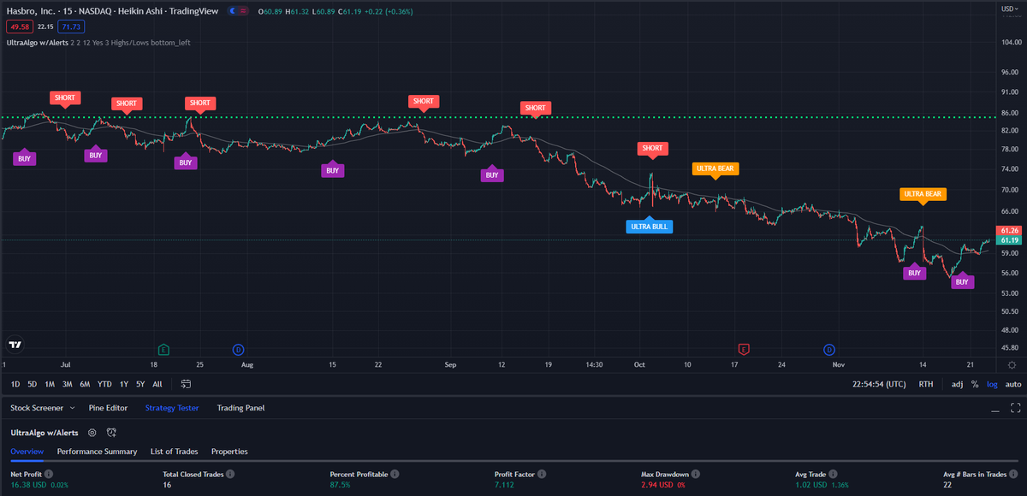
Task: Set chart range to YTD
Action: point(104,384)
